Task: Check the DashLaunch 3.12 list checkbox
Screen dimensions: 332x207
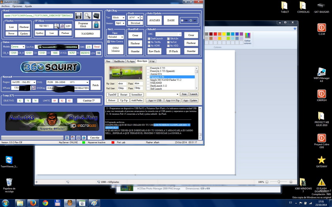Action: 148,86
